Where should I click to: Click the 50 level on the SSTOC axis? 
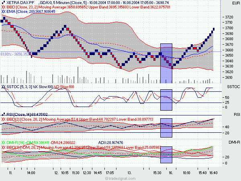pos(227,98)
